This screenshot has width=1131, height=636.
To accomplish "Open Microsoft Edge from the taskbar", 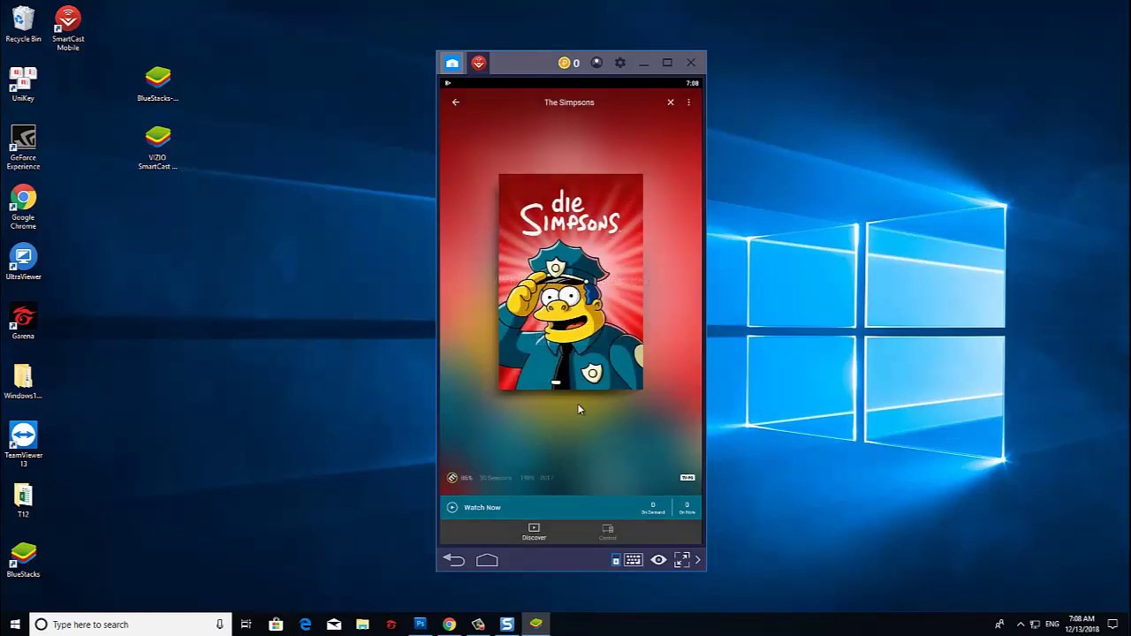I will click(x=305, y=625).
